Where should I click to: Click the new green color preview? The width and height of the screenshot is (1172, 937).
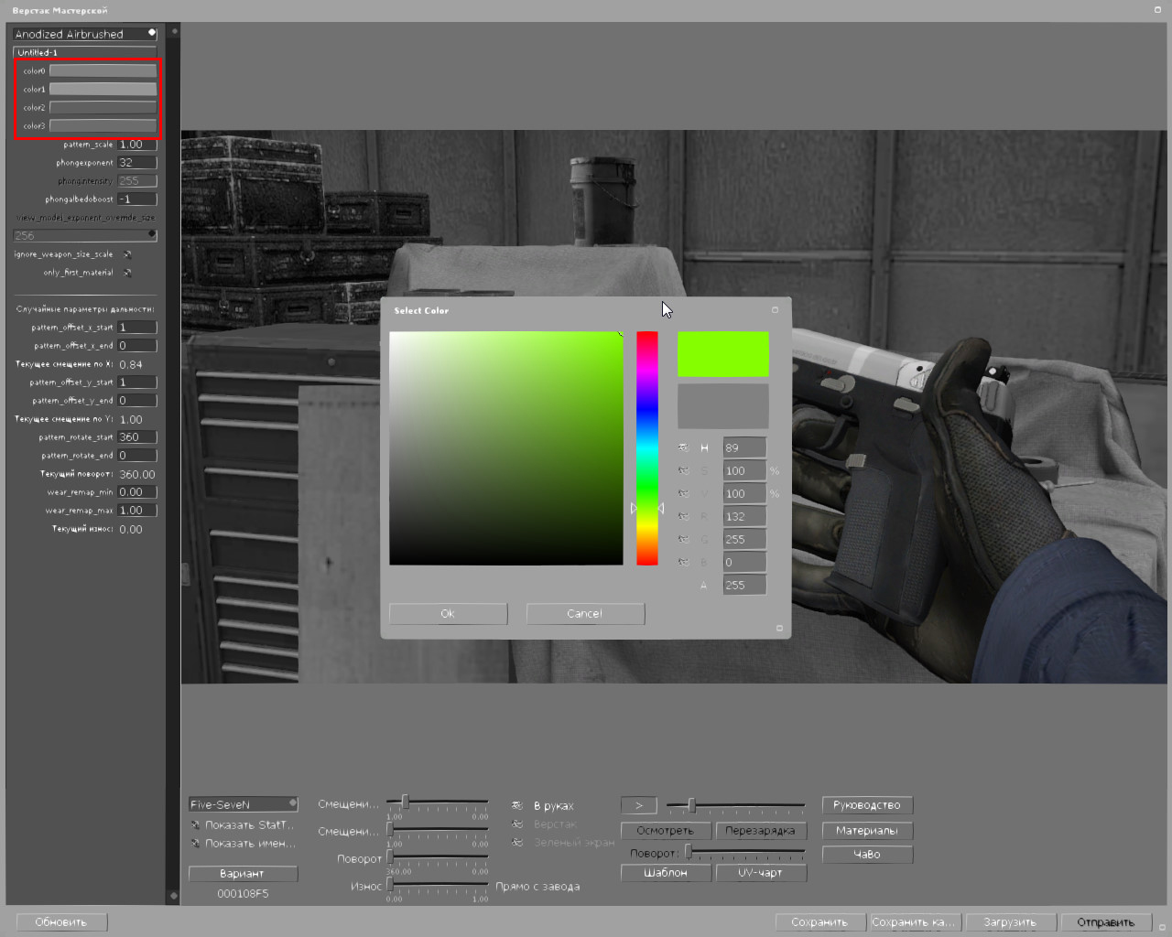point(723,354)
